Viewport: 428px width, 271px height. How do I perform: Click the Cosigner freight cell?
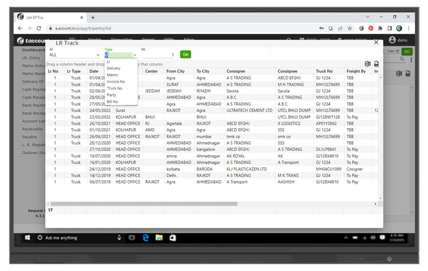click(354, 169)
